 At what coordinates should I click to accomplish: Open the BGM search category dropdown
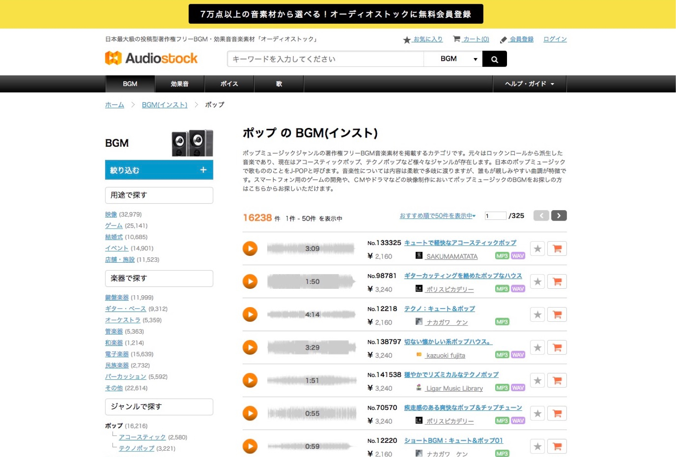click(453, 59)
